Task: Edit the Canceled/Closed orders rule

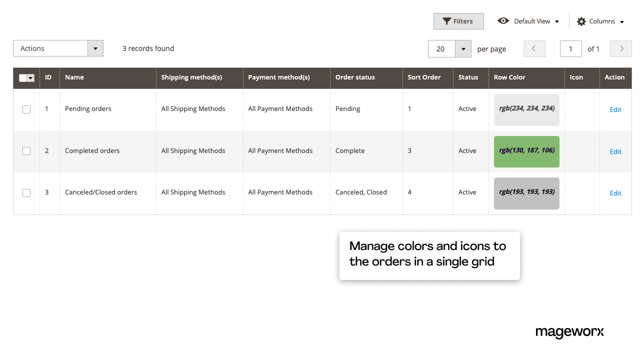Action: point(615,193)
